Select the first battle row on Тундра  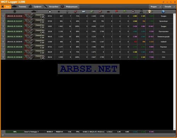[x=87, y=16]
